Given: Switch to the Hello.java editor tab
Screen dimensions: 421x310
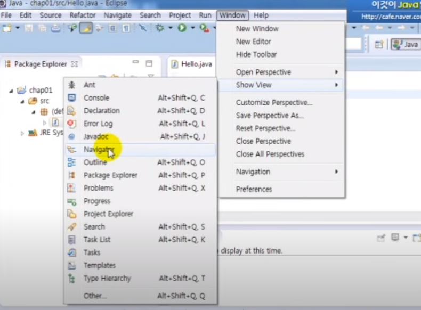Looking at the screenshot, I should tap(192, 64).
